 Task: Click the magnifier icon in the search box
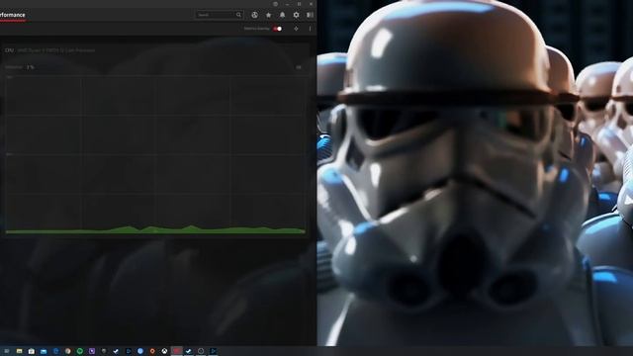click(238, 15)
